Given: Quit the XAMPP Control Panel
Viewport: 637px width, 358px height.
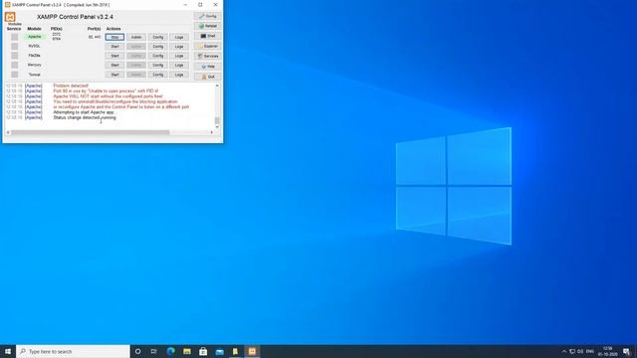Looking at the screenshot, I should point(208,77).
